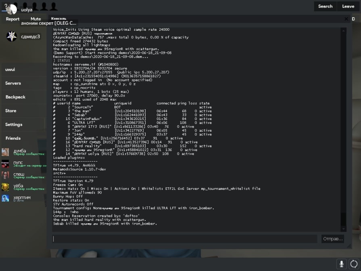Close the Консоль console window
This screenshot has height=271, width=361.
click(x=346, y=19)
